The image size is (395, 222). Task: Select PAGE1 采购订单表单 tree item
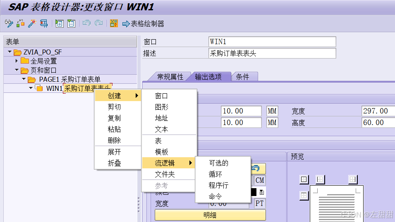70,80
